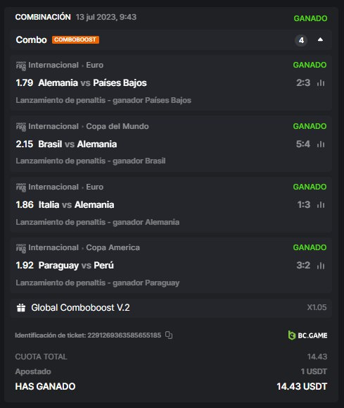Click the Global Comboboost V.2 row

click(171, 308)
